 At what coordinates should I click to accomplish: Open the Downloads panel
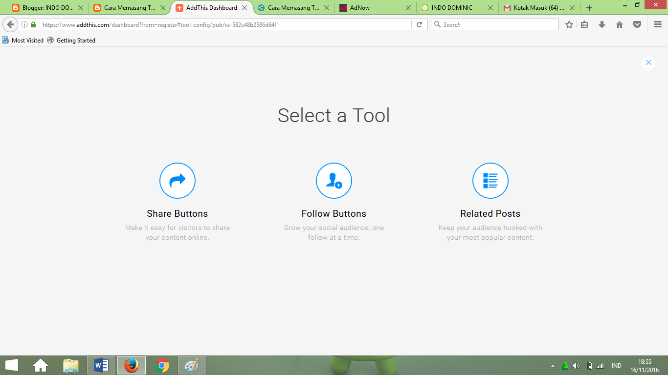[x=602, y=24]
